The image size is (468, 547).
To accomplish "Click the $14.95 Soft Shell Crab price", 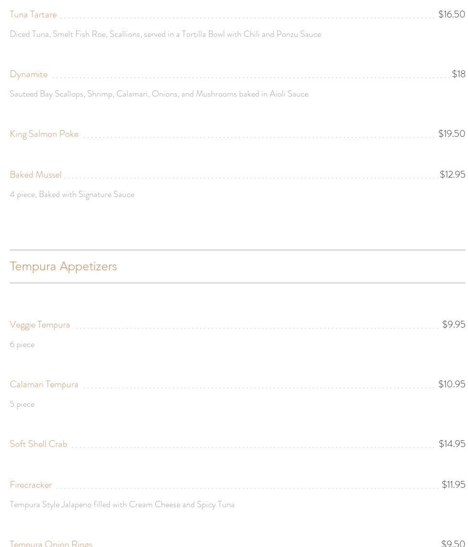I will pyautogui.click(x=452, y=444).
